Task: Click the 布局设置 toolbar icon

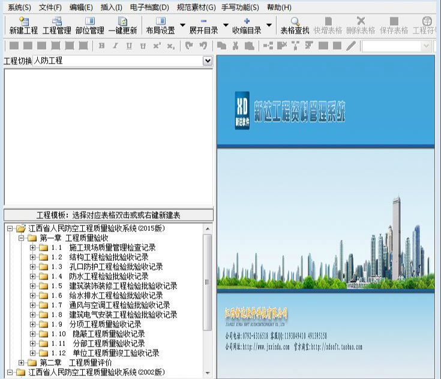Action: [x=160, y=25]
